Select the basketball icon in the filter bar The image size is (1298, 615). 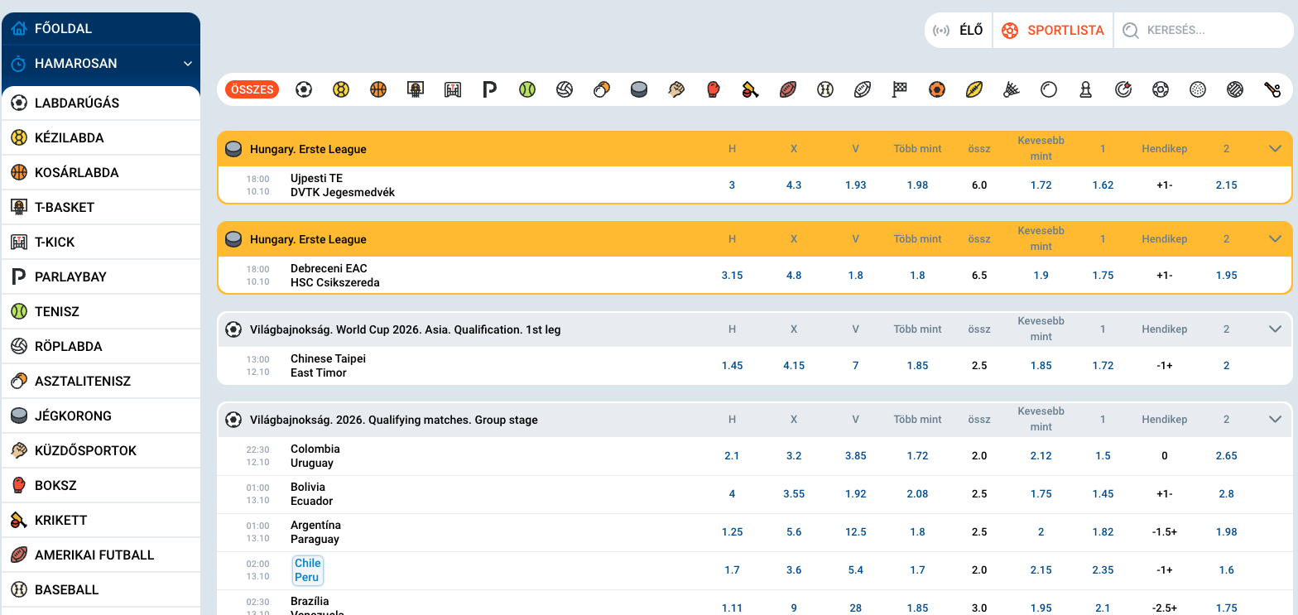point(378,89)
